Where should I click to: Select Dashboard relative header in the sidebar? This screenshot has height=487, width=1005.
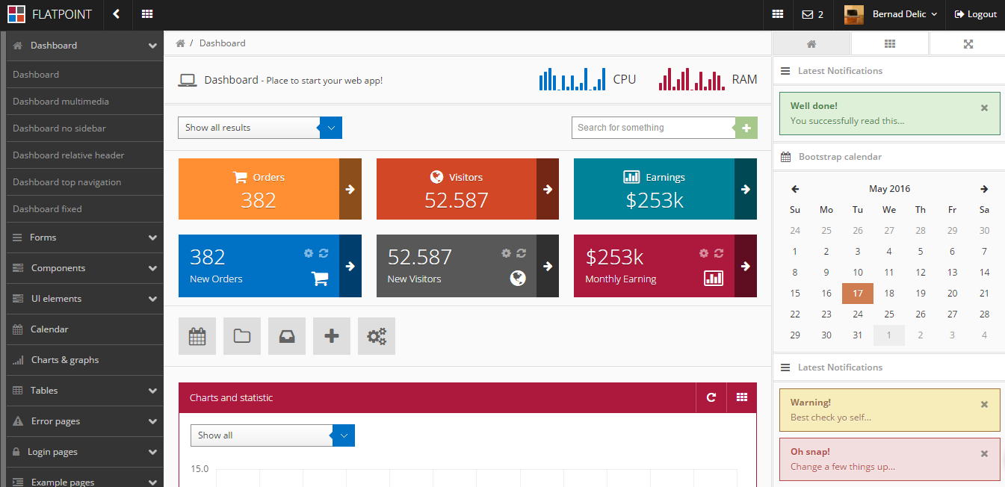pyautogui.click(x=84, y=155)
